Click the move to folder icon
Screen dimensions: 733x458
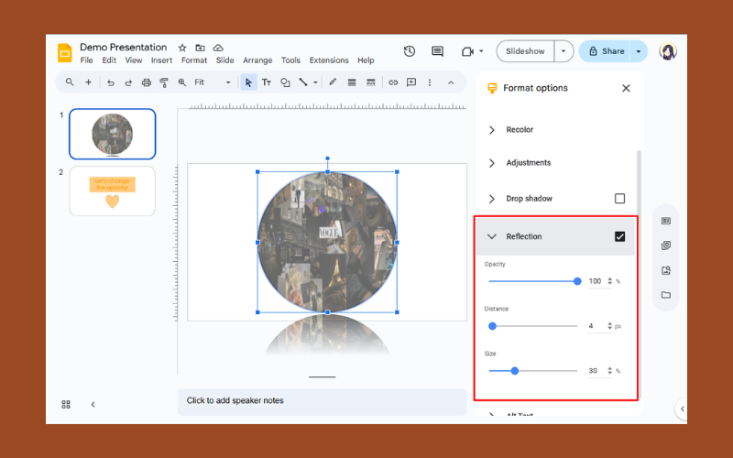pyautogui.click(x=200, y=48)
